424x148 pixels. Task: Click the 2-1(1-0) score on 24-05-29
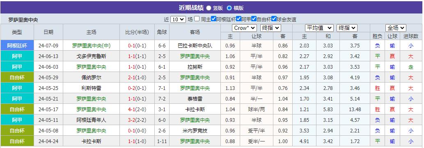[137, 78]
